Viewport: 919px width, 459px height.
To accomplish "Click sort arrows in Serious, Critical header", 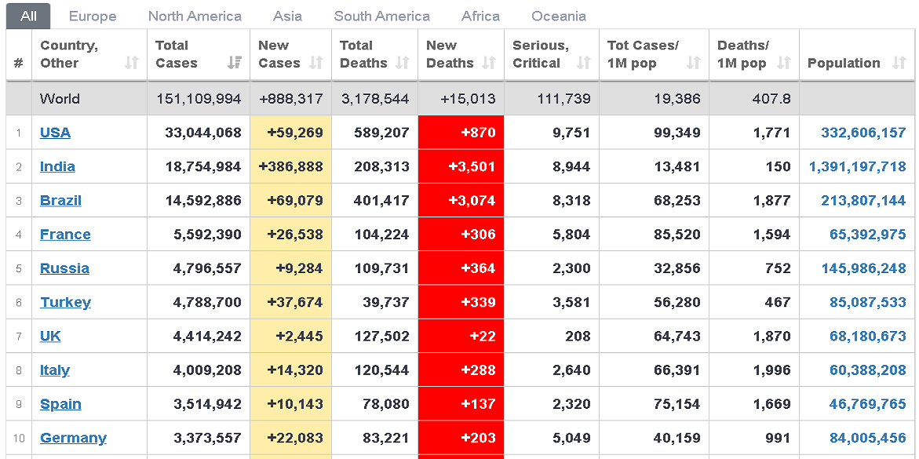I will (x=583, y=63).
